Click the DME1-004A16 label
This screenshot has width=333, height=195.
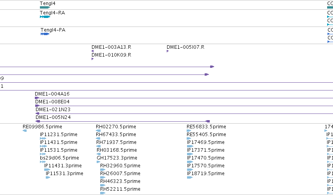52,94
